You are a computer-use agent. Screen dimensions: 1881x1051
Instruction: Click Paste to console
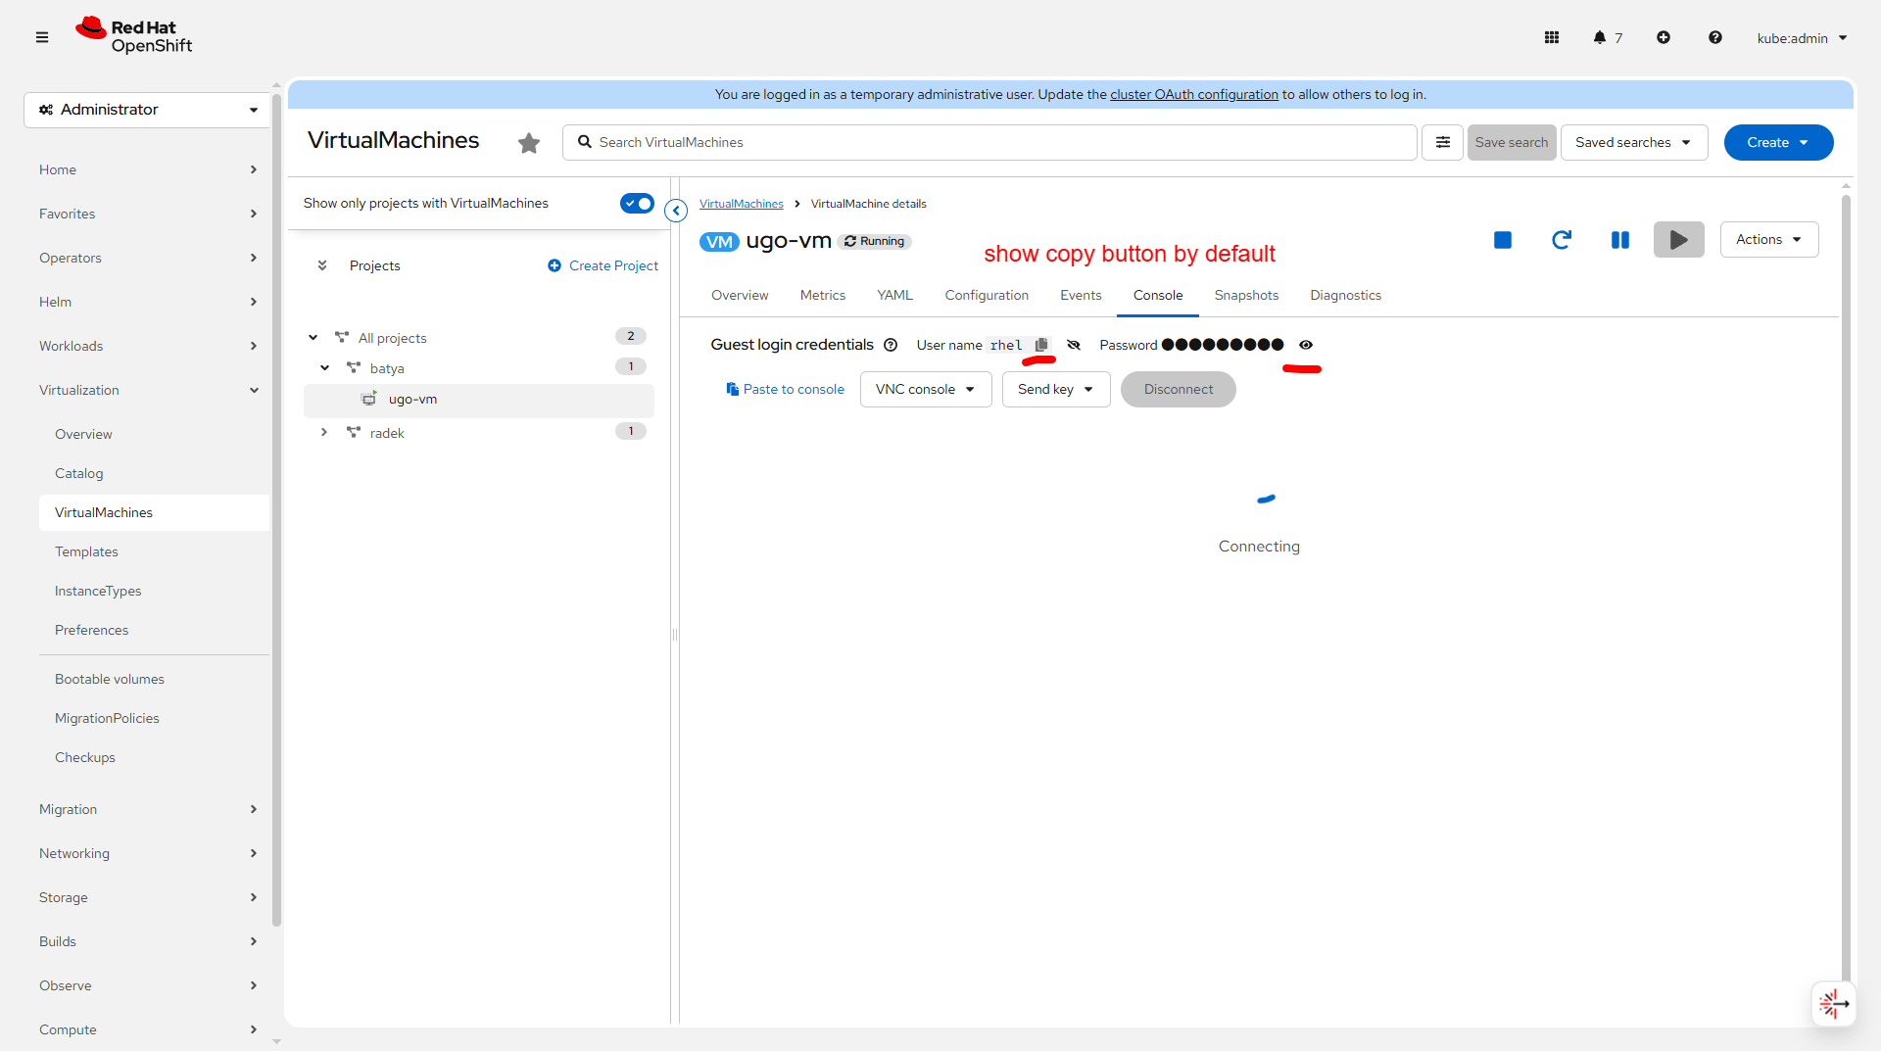(x=785, y=389)
